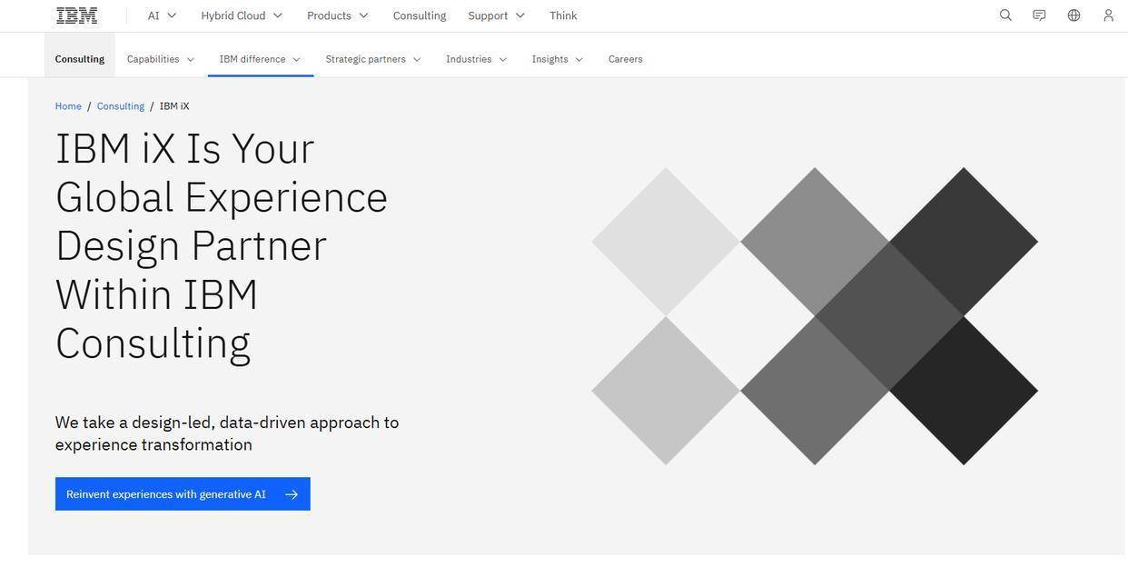Open the user profile icon

(1108, 15)
